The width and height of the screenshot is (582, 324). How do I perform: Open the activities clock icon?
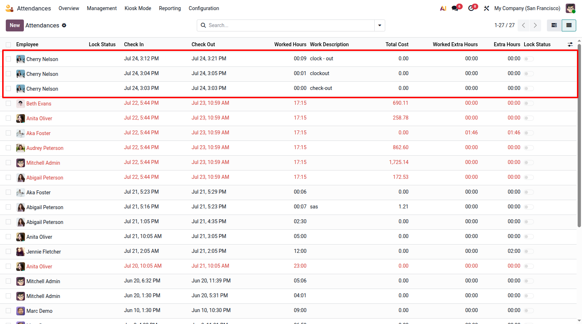tap(471, 8)
